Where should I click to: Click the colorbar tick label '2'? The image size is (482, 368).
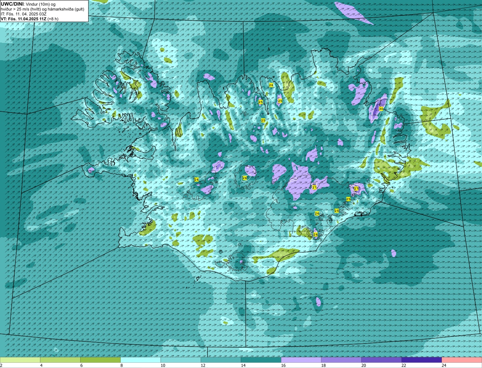click(1, 365)
